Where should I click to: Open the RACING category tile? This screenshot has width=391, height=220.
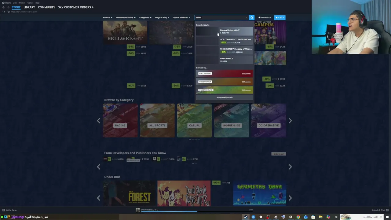click(120, 120)
